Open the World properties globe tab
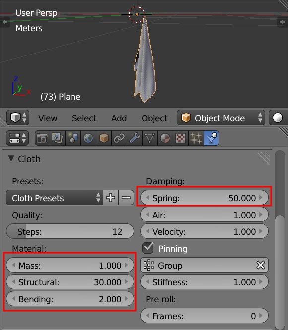Image resolution: width=288 pixels, height=330 pixels. 88,138
